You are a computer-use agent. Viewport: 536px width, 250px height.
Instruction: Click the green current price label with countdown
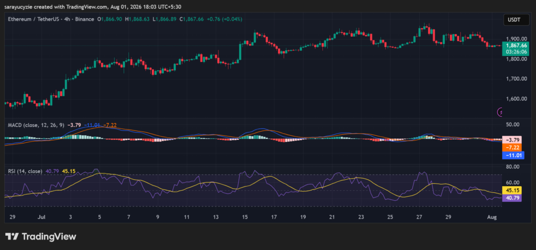tap(515, 48)
